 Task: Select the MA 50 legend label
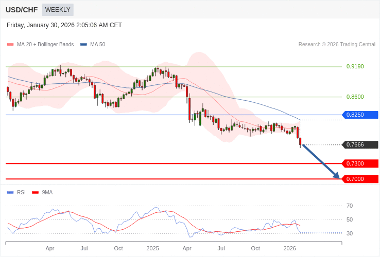click(98, 45)
